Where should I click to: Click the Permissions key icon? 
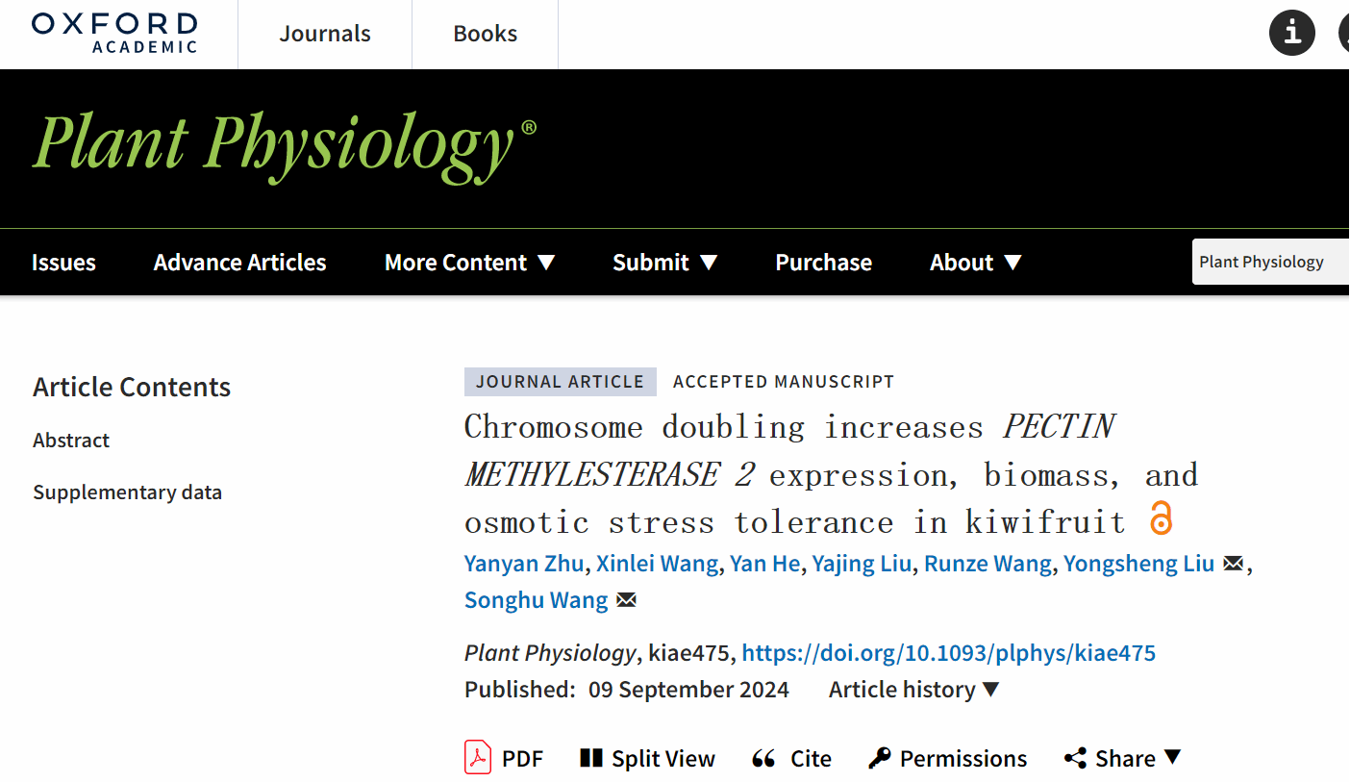(879, 759)
